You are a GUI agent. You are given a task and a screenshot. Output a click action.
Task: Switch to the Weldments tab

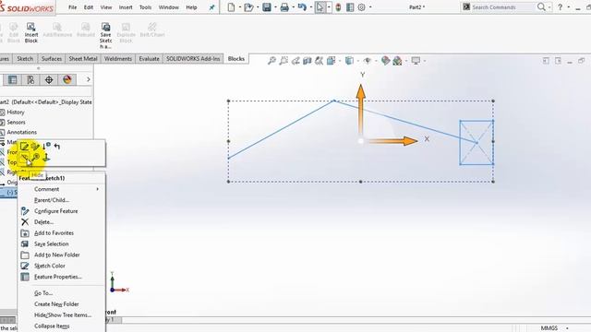118,59
